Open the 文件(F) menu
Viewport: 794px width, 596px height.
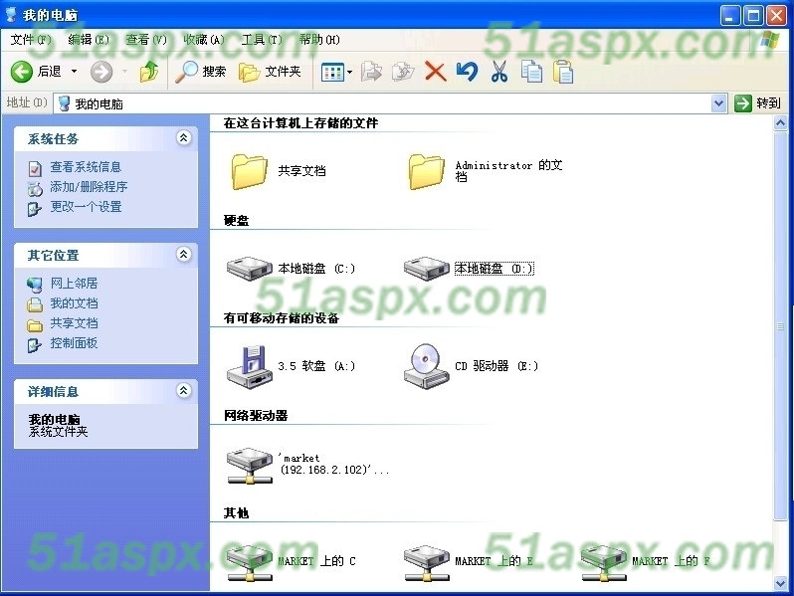(x=31, y=40)
